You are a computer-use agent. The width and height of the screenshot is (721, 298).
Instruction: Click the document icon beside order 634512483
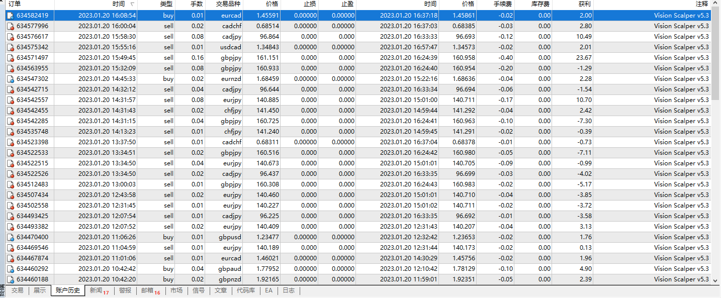tap(10, 184)
